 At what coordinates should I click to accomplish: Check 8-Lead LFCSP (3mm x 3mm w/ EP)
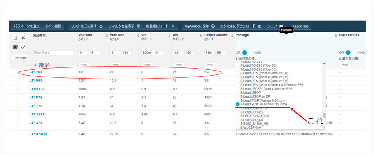click(x=238, y=89)
